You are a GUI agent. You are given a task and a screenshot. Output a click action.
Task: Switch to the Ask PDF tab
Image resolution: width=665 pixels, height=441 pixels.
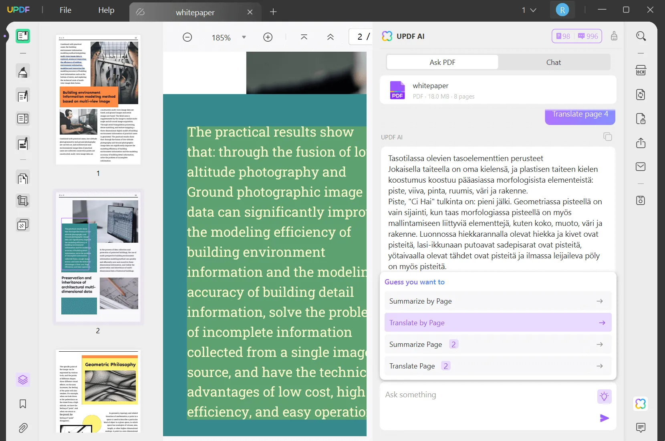442,62
